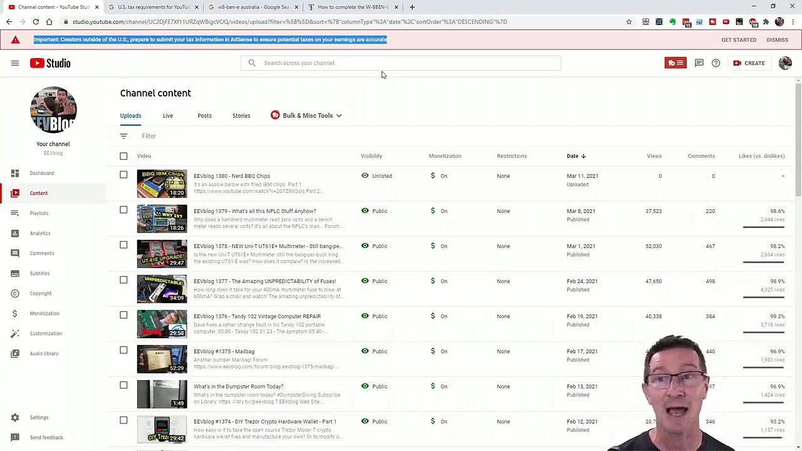Open thumbnail of Tandy 102 Vintage Computer REPAIR
Screen dimensions: 802x451
pos(162,324)
